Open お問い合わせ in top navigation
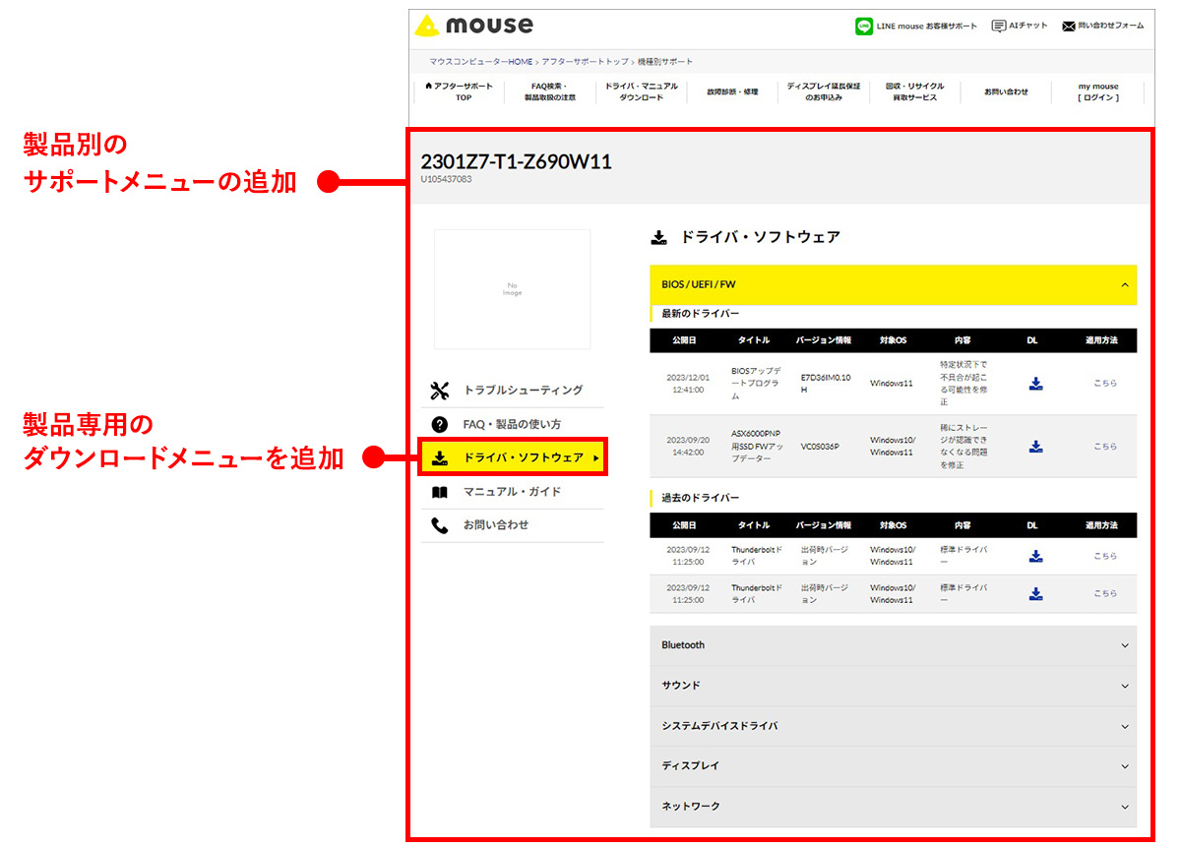This screenshot has height=848, width=1181. click(1006, 91)
